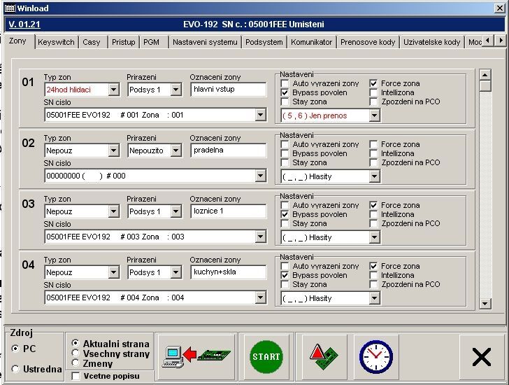This screenshot has width=509, height=385.
Task: Click the red triangle checkmark icon
Action: pos(320,356)
